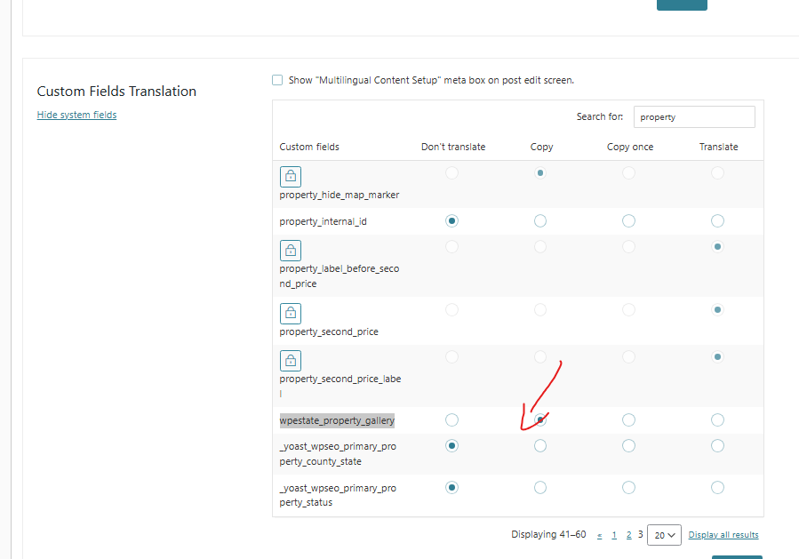Click lock icon for property_second_price_label
This screenshot has height=559, width=799.
coord(291,361)
